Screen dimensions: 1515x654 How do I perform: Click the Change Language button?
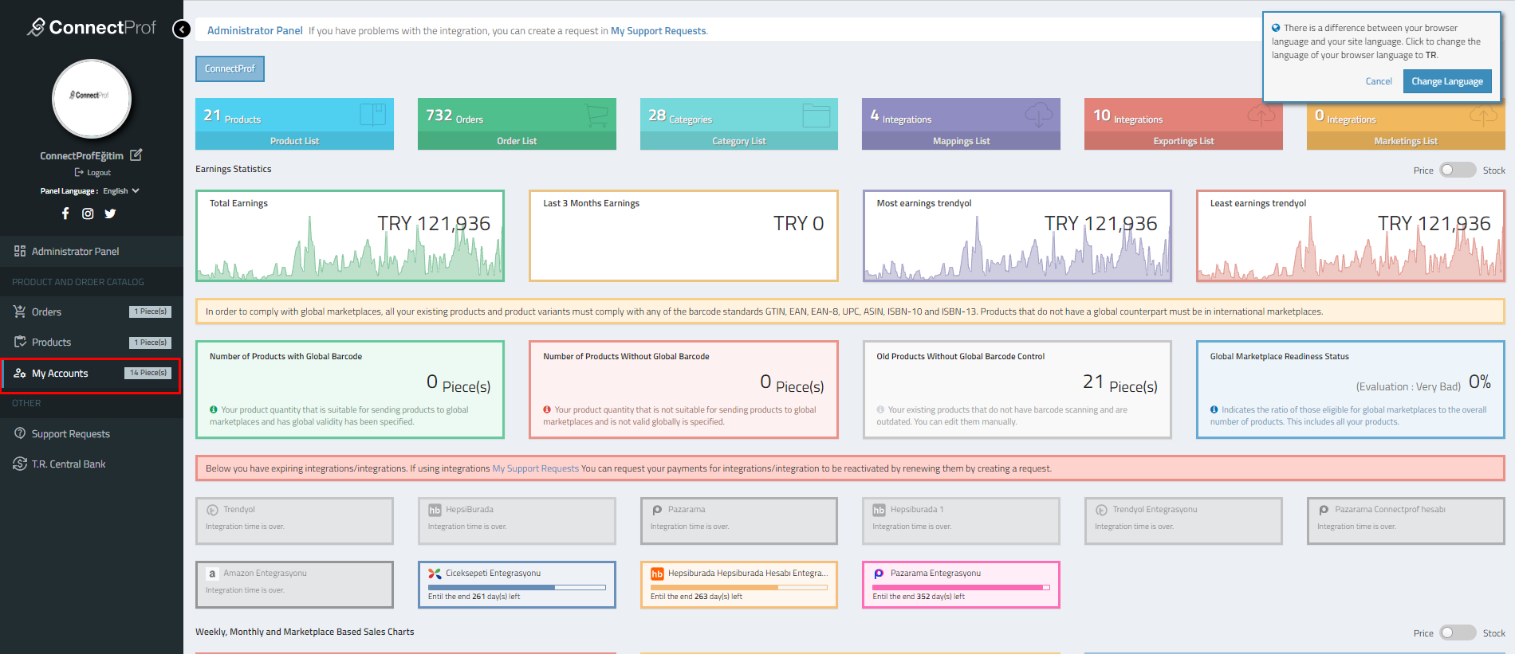(1446, 81)
